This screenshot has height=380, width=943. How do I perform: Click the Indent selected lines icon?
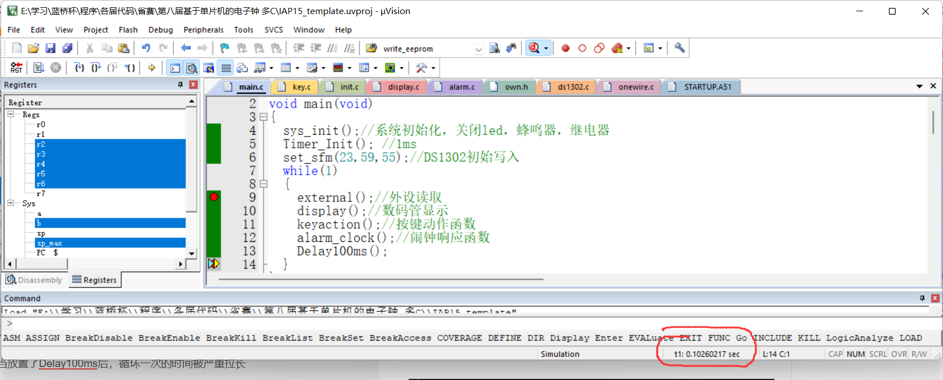(299, 48)
